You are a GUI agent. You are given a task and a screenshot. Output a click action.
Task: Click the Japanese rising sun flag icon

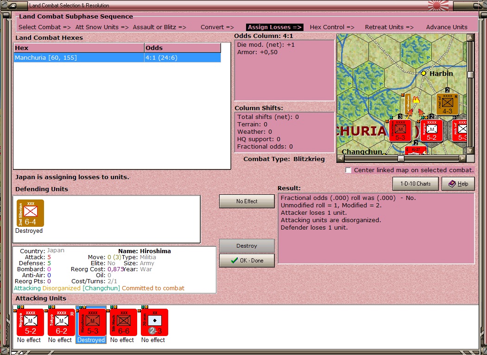click(438, 5)
